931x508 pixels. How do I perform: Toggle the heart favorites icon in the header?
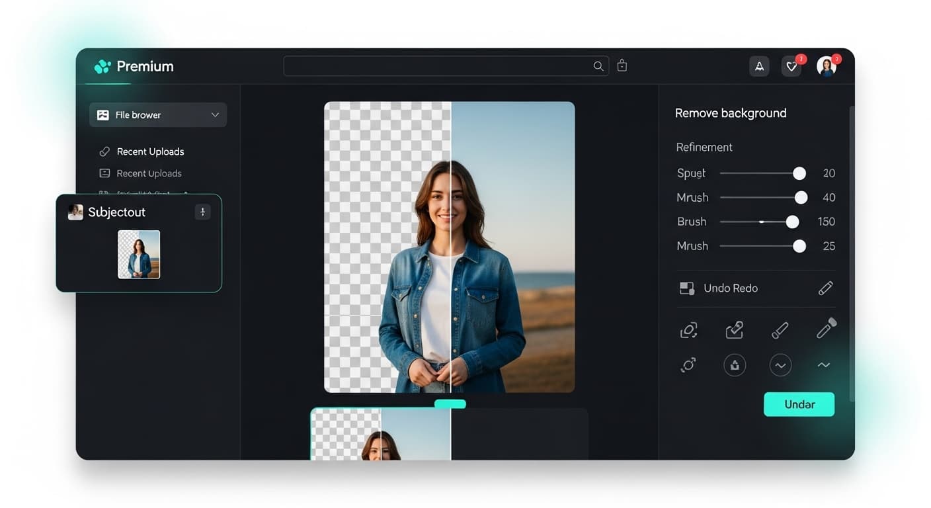click(x=791, y=65)
